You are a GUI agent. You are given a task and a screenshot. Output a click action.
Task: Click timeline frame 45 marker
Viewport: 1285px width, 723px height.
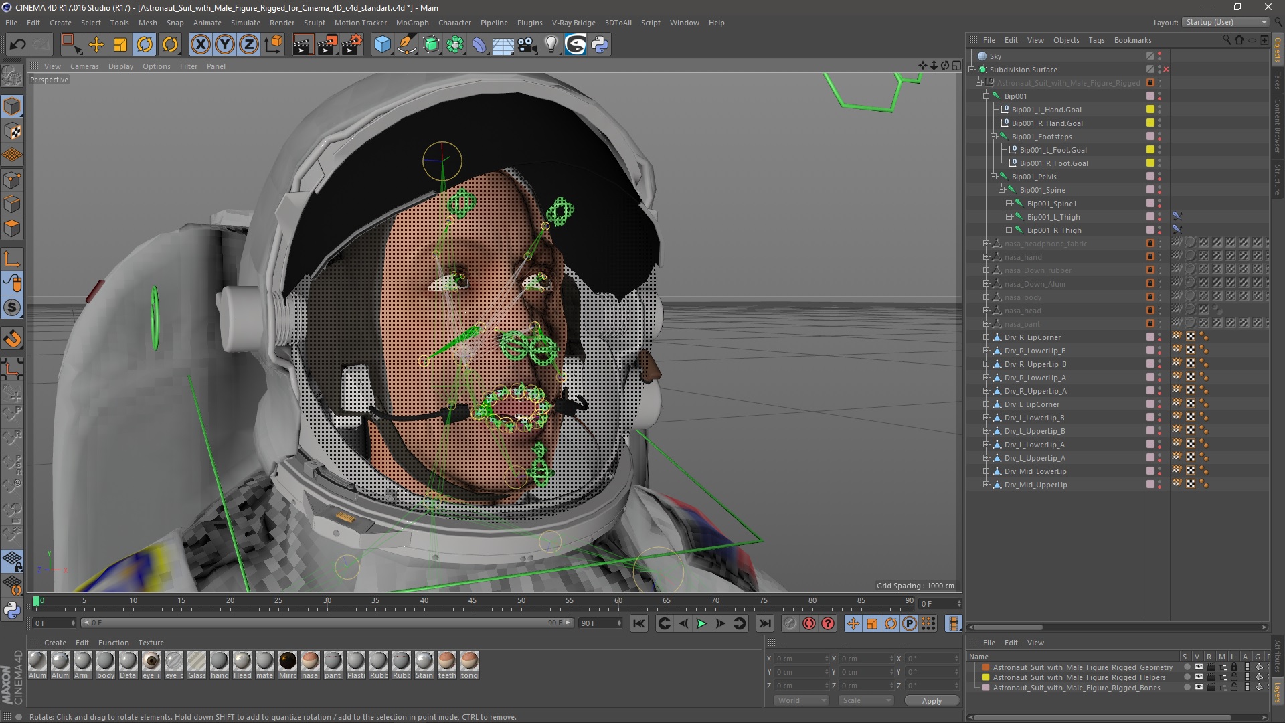(473, 601)
